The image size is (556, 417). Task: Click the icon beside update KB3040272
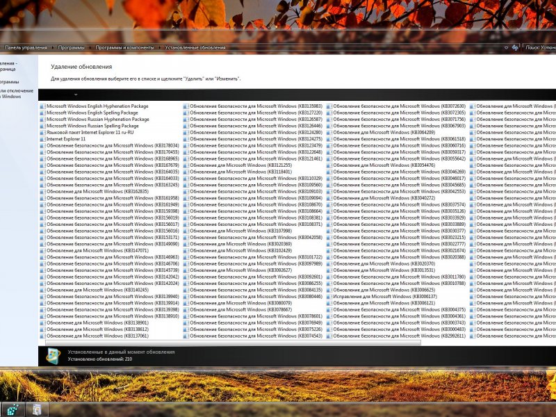(x=329, y=198)
